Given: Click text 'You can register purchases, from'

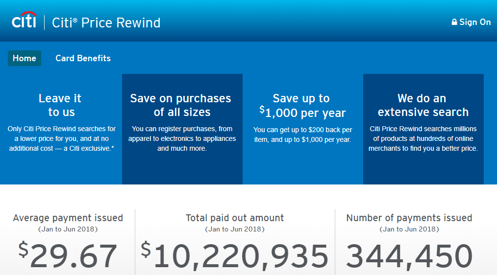Looking at the screenshot, I should click(x=182, y=129).
